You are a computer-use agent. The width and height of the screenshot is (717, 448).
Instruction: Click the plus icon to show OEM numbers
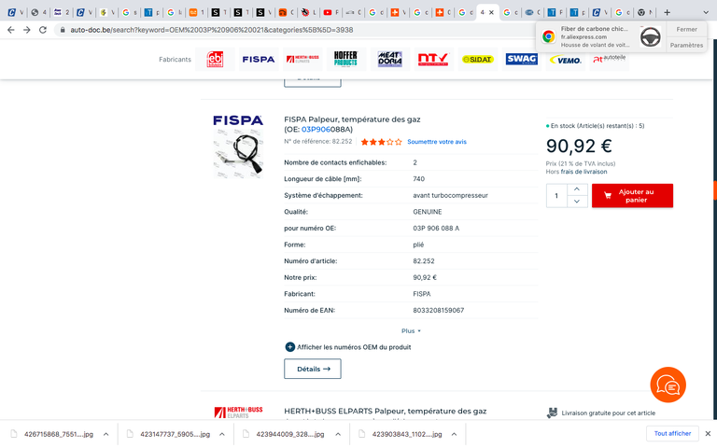(x=290, y=347)
